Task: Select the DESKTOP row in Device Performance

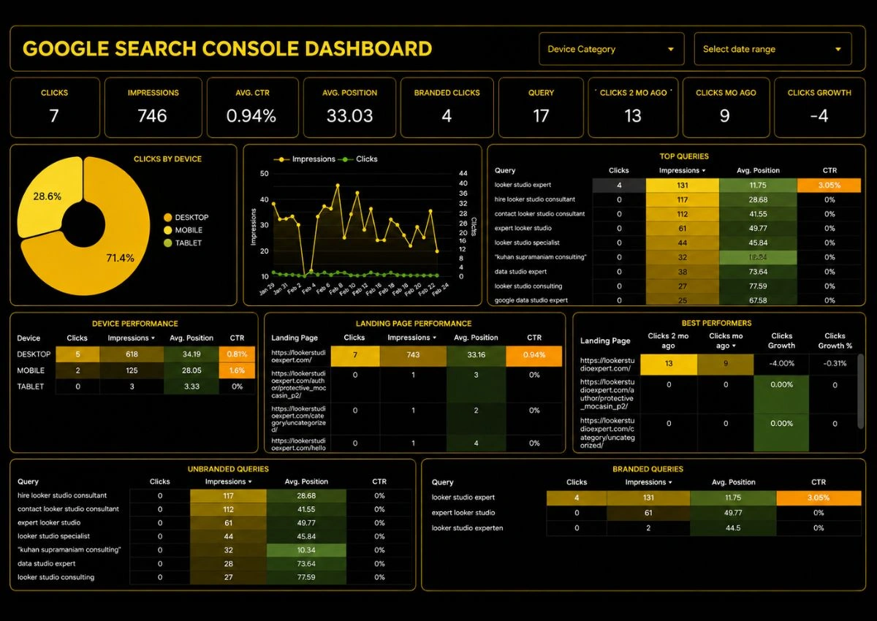Action: tap(136, 354)
